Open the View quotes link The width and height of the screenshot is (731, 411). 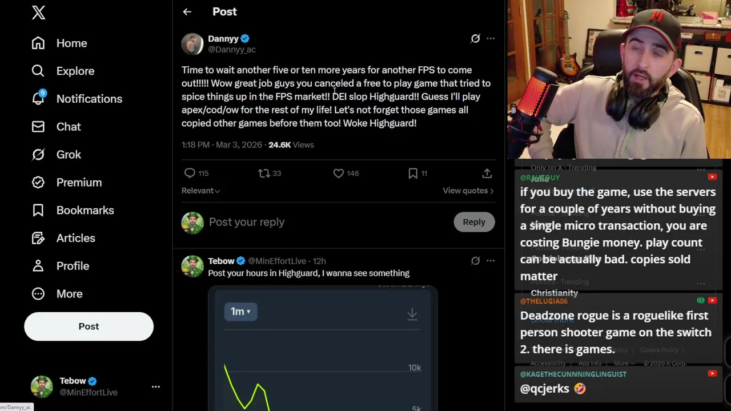tap(468, 191)
